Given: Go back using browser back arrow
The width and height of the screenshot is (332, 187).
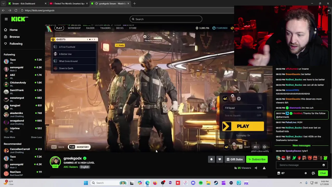Looking at the screenshot, I should coord(3,10).
